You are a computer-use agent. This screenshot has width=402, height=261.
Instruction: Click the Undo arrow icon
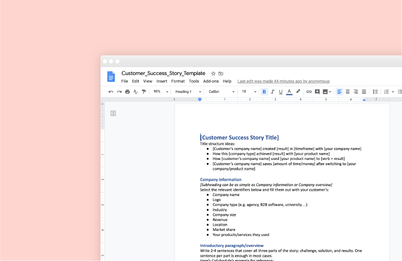coord(111,92)
